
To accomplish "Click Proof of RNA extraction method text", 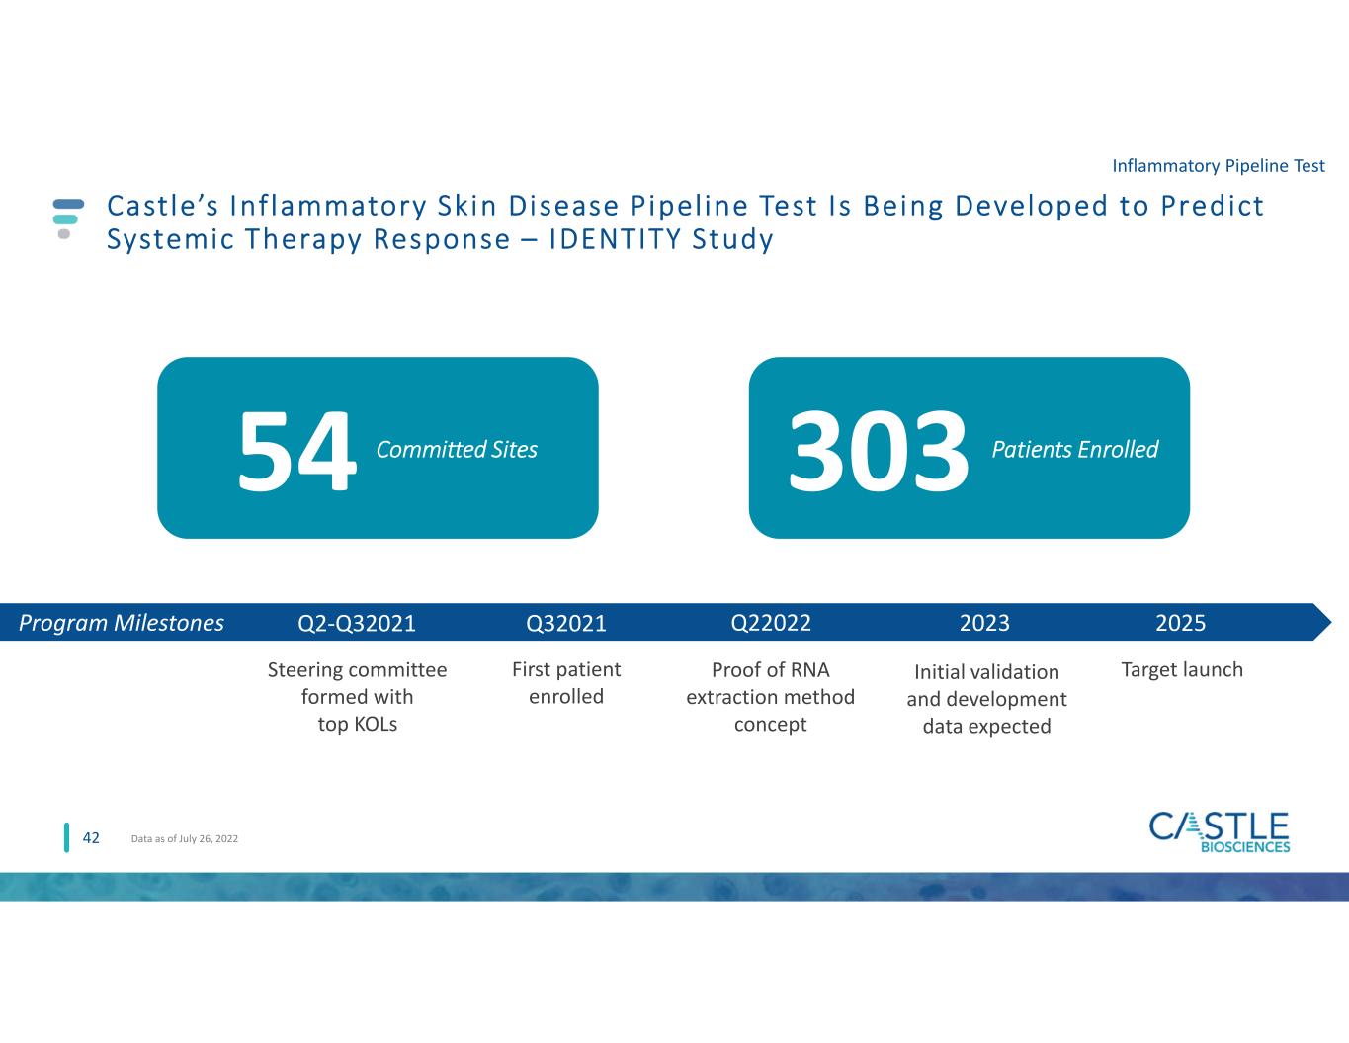I will (x=770, y=697).
